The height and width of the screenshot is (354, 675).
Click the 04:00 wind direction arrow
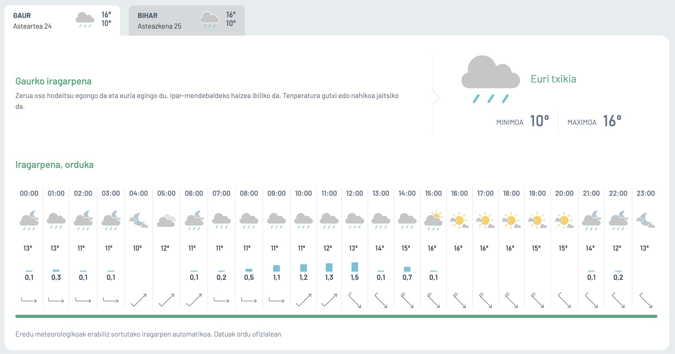(x=139, y=300)
